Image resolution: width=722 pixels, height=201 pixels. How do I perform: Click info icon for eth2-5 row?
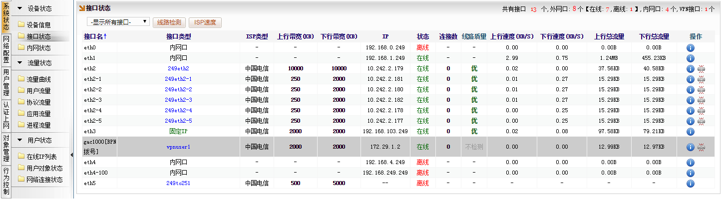coord(691,121)
